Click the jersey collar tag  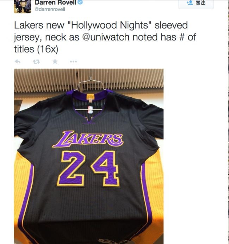[x=91, y=98]
